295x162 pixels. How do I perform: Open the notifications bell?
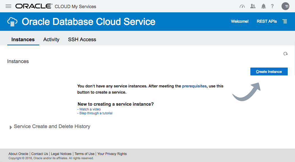(263, 6)
